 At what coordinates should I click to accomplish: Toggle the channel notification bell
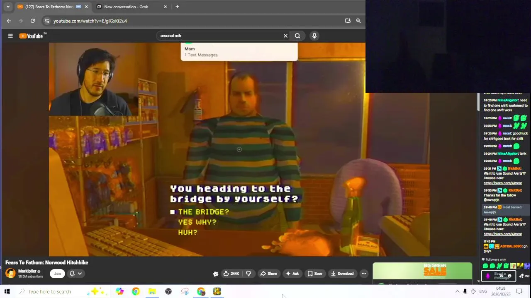click(x=72, y=274)
